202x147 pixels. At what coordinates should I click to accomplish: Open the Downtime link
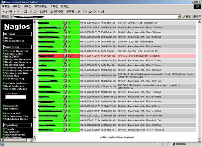[11, 109]
